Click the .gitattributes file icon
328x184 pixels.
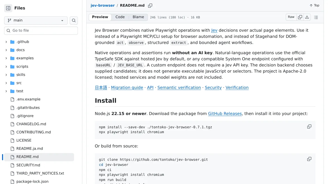coord(12,108)
